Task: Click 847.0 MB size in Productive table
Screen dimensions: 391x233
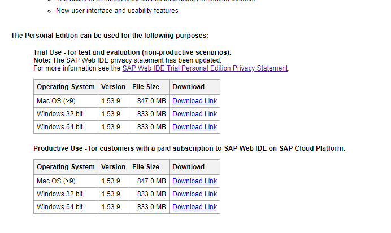Action: click(x=151, y=181)
